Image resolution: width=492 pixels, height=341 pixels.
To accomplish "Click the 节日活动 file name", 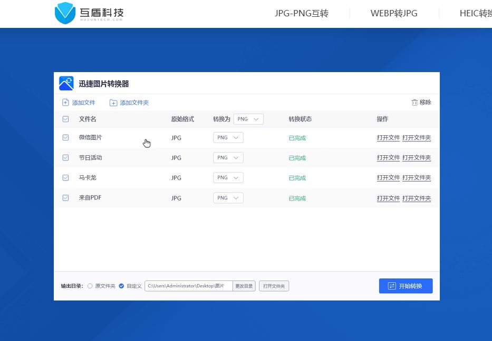I will coord(90,157).
